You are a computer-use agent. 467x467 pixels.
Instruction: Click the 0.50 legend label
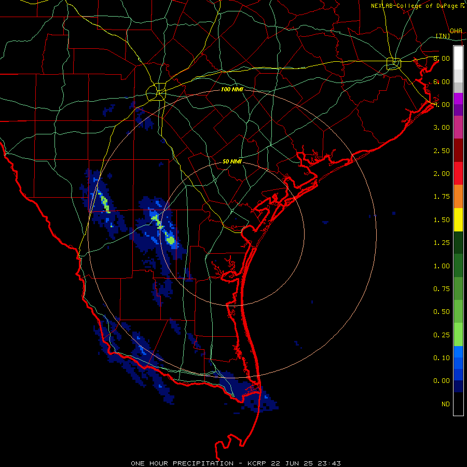coord(442,312)
